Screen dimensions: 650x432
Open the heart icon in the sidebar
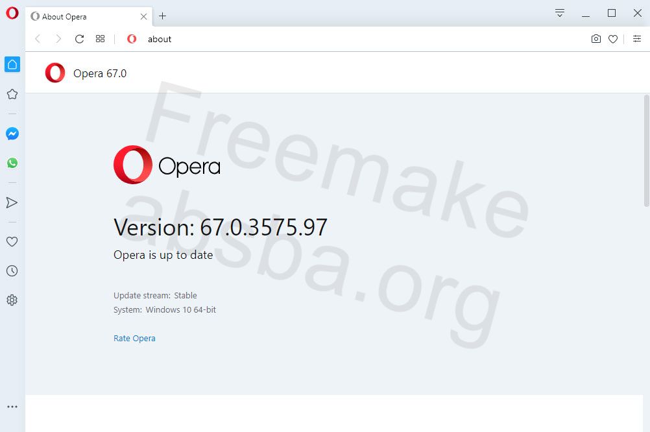(12, 241)
